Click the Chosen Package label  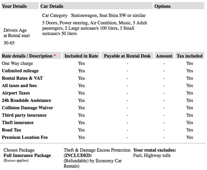(x=19, y=150)
